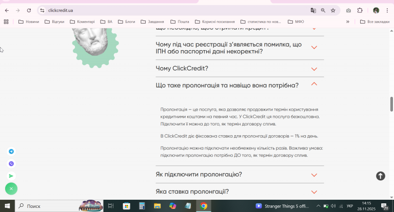
Task: Switch to Chrome on taskbar
Action: click(x=204, y=206)
